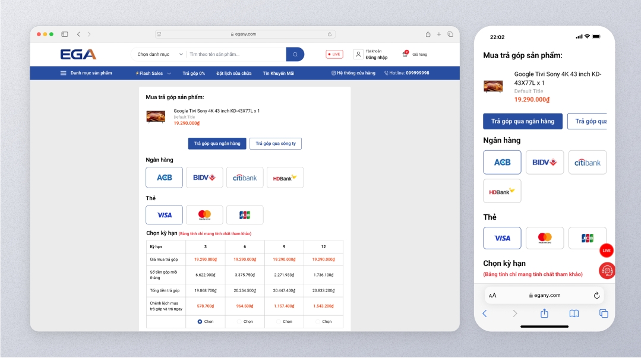Screen dimensions: 641x358
Task: Open 'Tin Khuyến Mãi' menu item
Action: click(x=278, y=74)
